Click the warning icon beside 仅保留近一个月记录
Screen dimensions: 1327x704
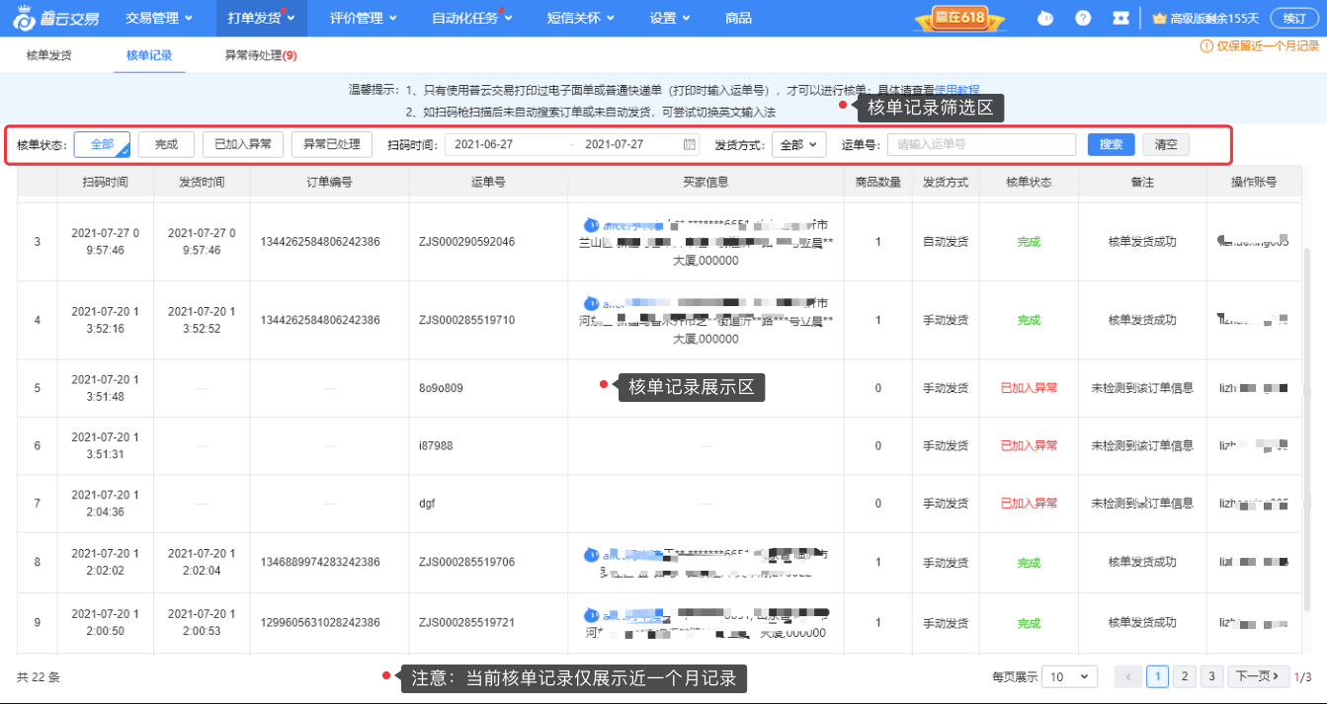pos(1206,45)
